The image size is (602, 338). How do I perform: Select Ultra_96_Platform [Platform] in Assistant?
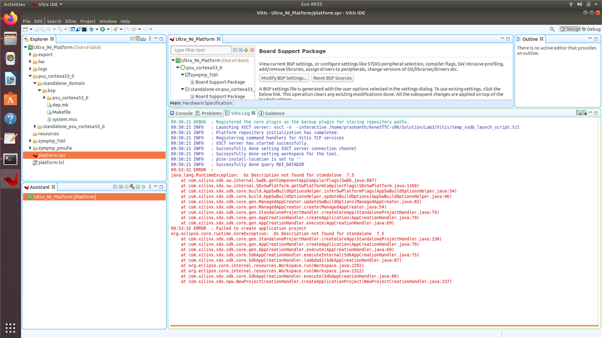tap(94, 197)
